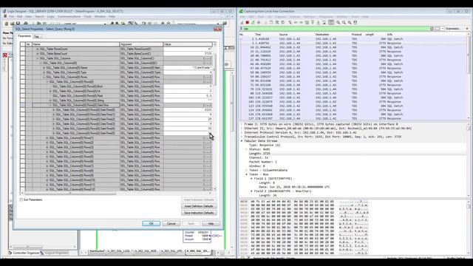The image size is (473, 266).
Task: Expand Ethernet II section in Wireshark
Action: point(242,129)
